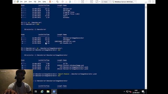Show the single window view icon
168x94 pixels.
(x=75, y=2)
